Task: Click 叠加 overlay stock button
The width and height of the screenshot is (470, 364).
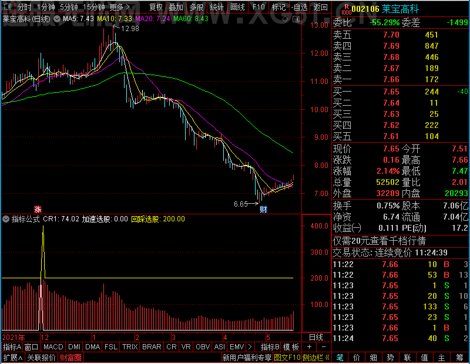Action: click(x=176, y=7)
